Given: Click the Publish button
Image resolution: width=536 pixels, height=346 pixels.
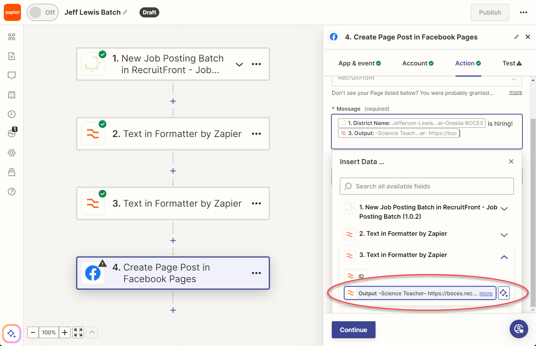Looking at the screenshot, I should [x=490, y=12].
